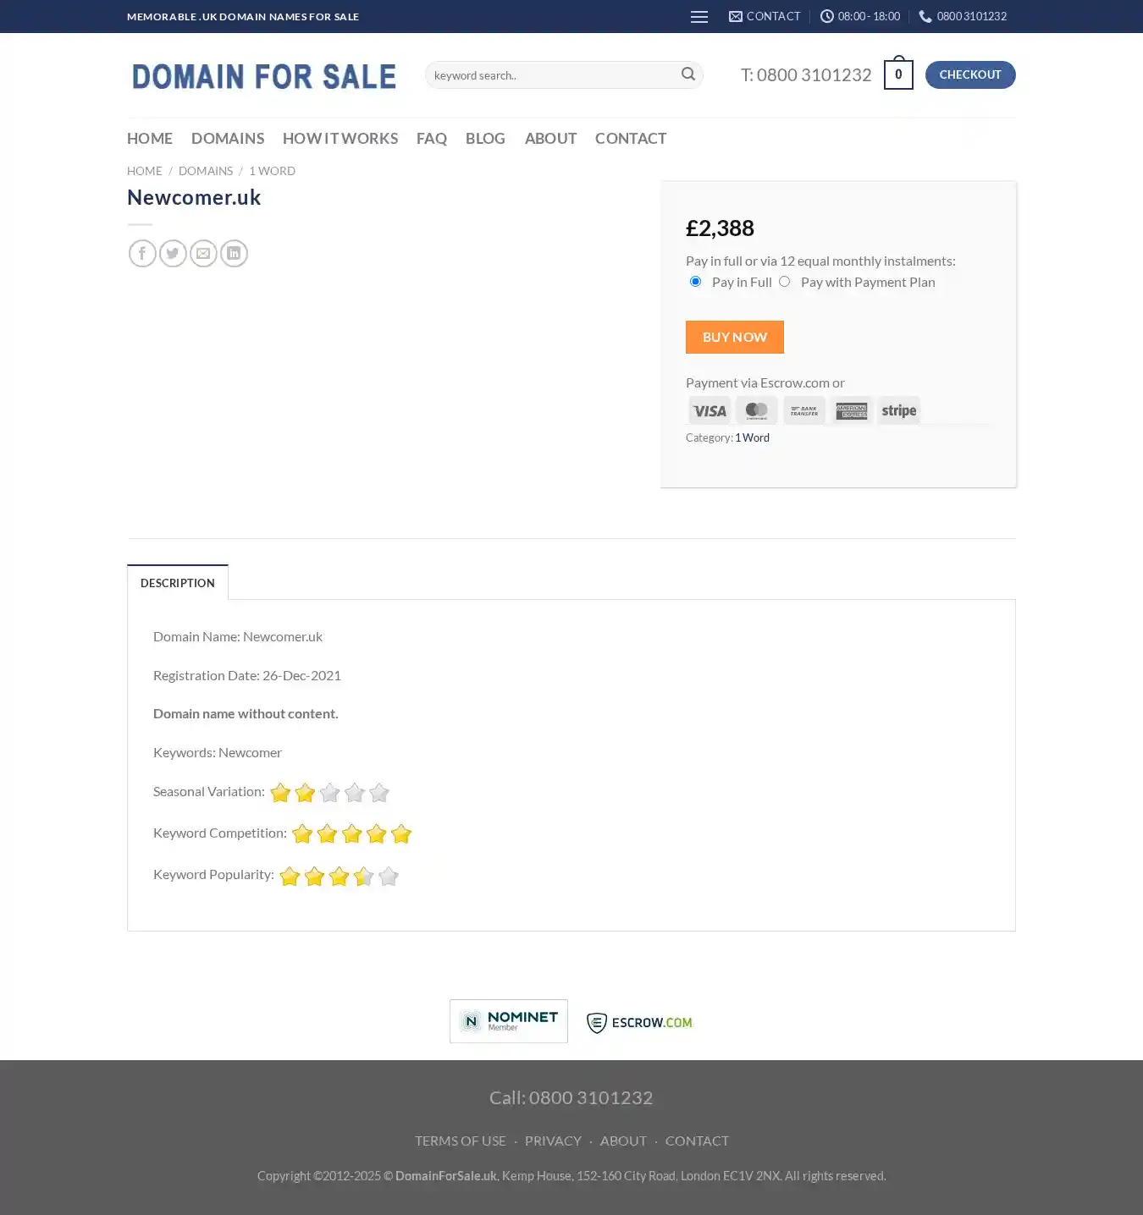Open the DOMAINS menu item

tap(228, 138)
